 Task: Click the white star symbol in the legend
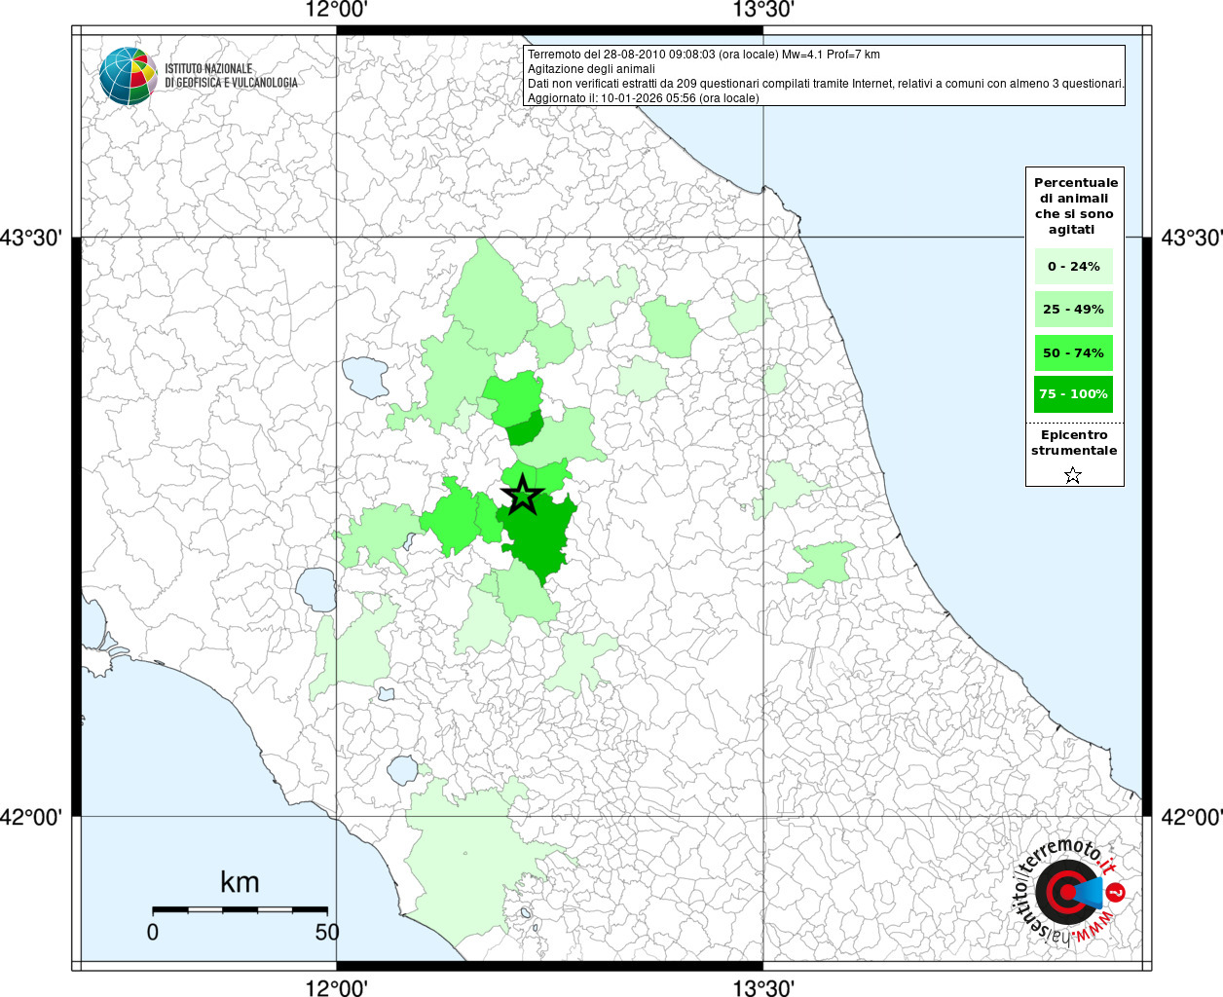tap(1073, 475)
